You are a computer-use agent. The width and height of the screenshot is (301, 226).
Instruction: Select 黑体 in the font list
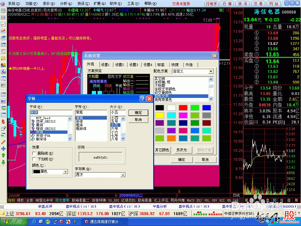(39, 125)
